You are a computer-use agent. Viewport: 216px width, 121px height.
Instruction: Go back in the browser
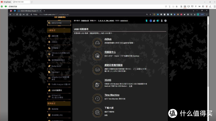[x=10, y=14]
